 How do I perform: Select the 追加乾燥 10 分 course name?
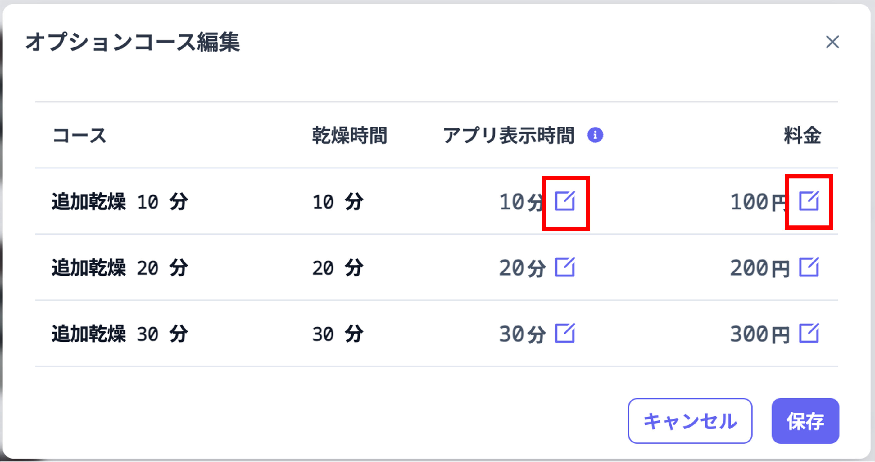coord(120,202)
